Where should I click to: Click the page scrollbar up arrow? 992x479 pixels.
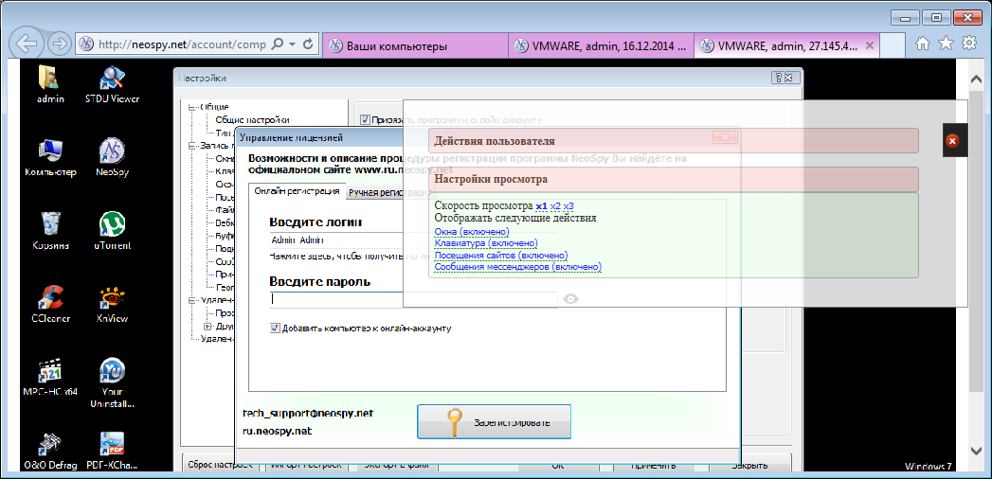(976, 79)
